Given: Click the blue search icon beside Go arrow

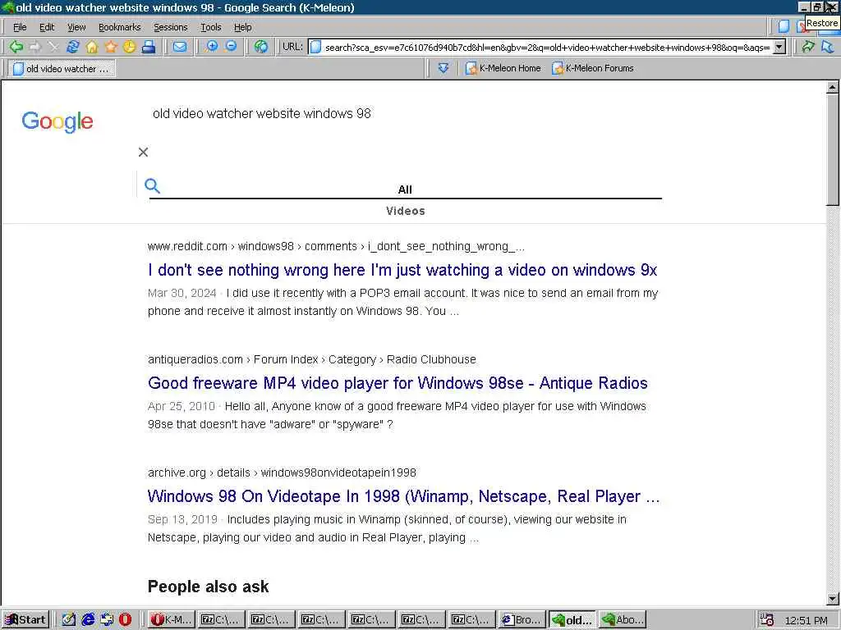Looking at the screenshot, I should click(x=828, y=47).
